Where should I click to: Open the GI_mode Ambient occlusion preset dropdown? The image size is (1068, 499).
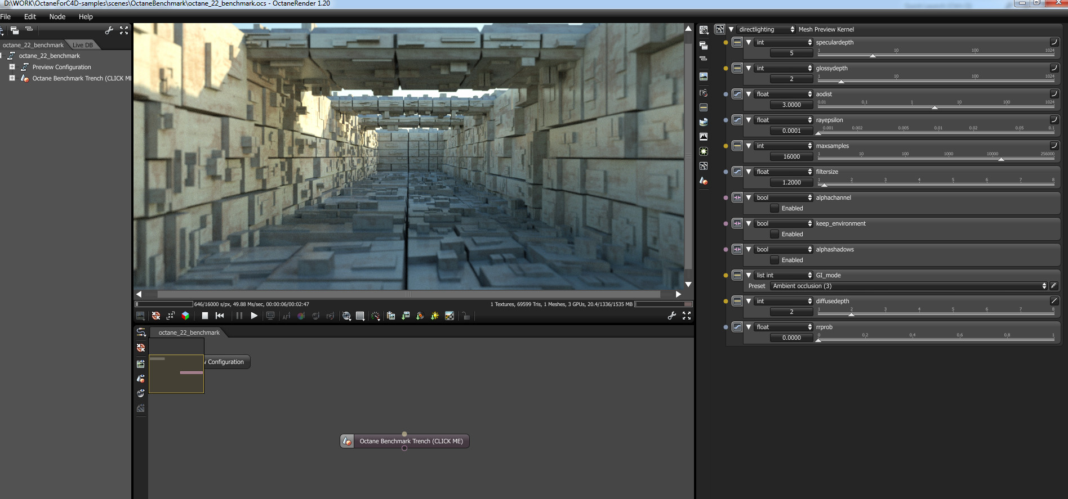[x=909, y=286]
